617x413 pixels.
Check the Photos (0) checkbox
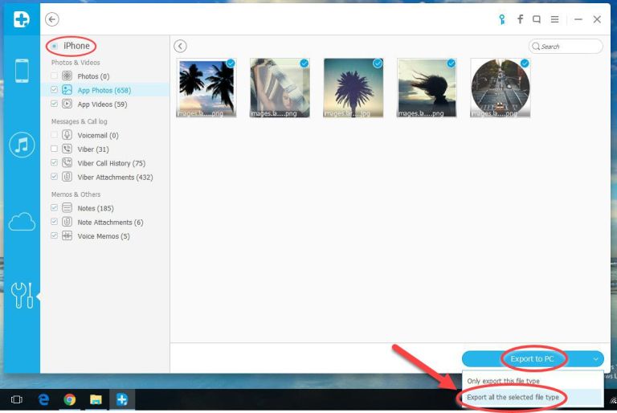pyautogui.click(x=55, y=76)
